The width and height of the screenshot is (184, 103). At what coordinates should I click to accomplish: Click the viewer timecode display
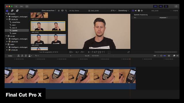[98, 52]
